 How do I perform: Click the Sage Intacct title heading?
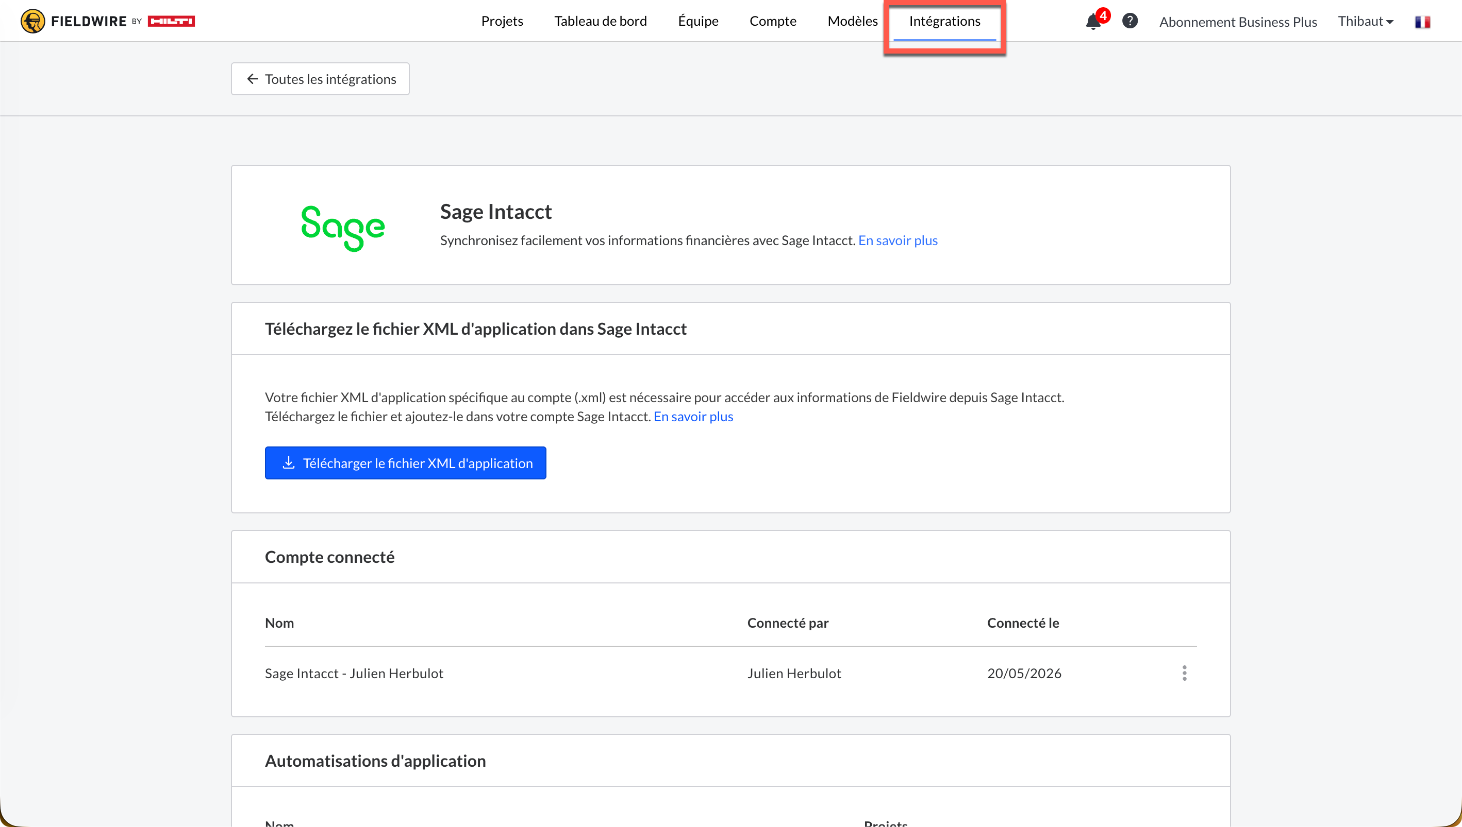[496, 211]
